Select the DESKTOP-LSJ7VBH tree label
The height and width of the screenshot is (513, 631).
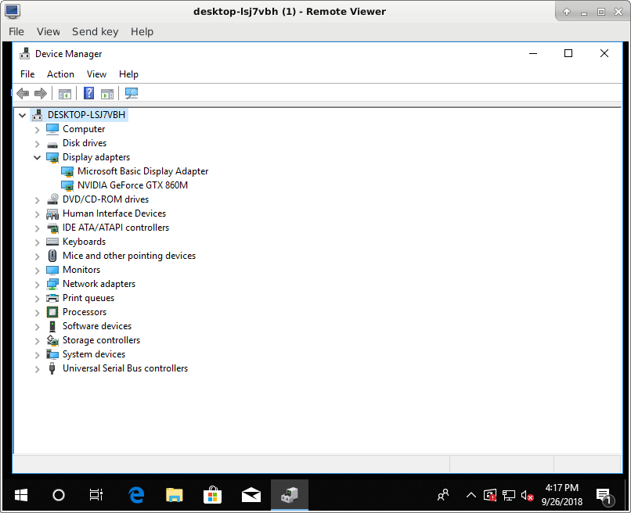point(87,115)
